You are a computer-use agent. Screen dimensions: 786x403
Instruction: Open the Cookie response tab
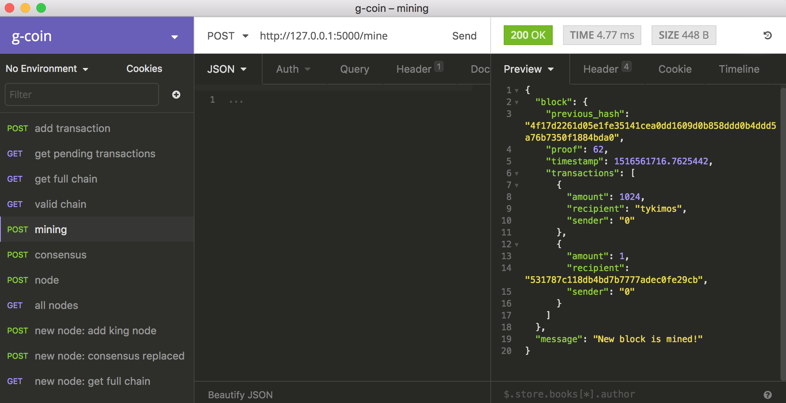[x=675, y=69]
